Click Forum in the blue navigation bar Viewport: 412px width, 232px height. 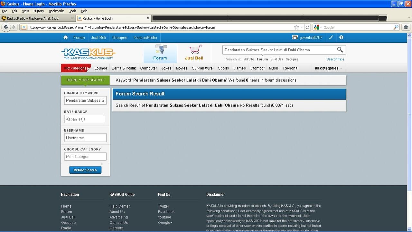(x=79, y=38)
